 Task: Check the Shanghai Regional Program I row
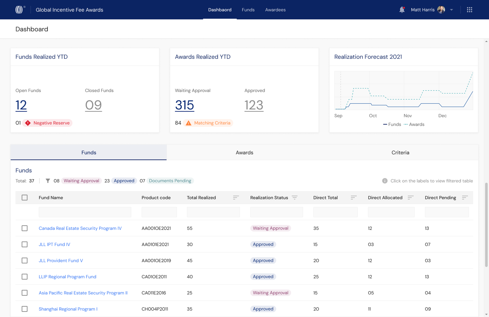click(x=25, y=309)
